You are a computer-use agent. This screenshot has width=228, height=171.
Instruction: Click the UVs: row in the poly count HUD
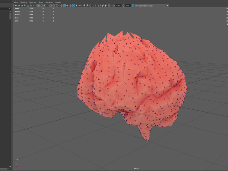pos(34,21)
